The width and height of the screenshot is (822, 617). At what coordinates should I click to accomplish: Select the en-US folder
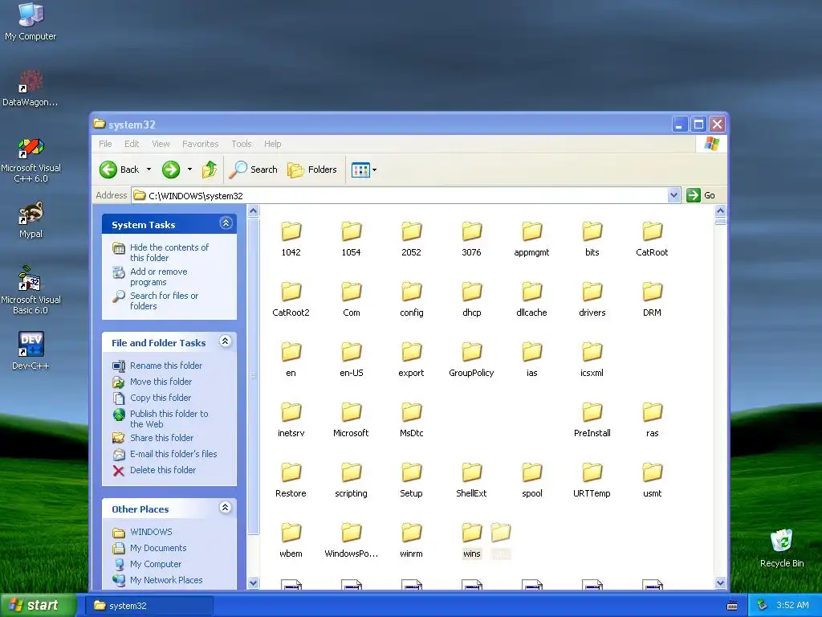(352, 359)
